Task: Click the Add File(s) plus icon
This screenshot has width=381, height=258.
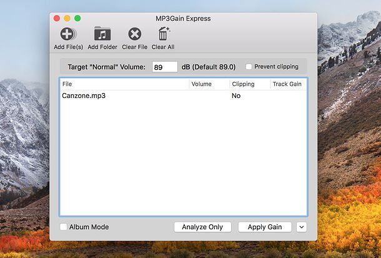Action: pyautogui.click(x=68, y=34)
